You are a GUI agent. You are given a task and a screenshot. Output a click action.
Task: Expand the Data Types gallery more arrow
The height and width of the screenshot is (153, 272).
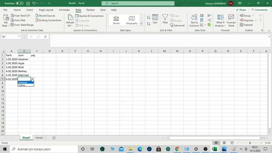tap(141, 24)
